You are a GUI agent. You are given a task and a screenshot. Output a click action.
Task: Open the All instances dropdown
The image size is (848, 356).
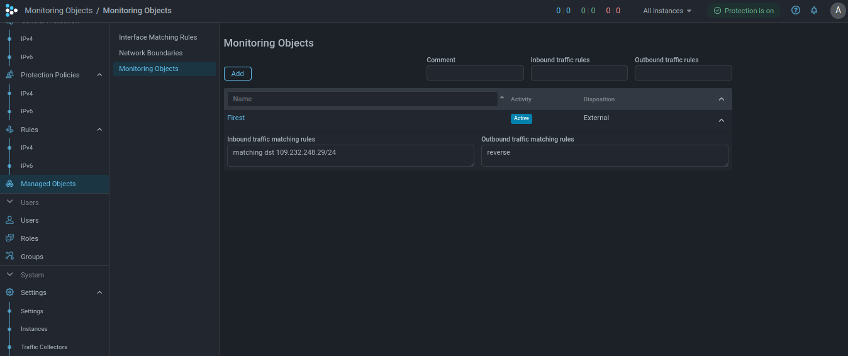click(x=667, y=11)
